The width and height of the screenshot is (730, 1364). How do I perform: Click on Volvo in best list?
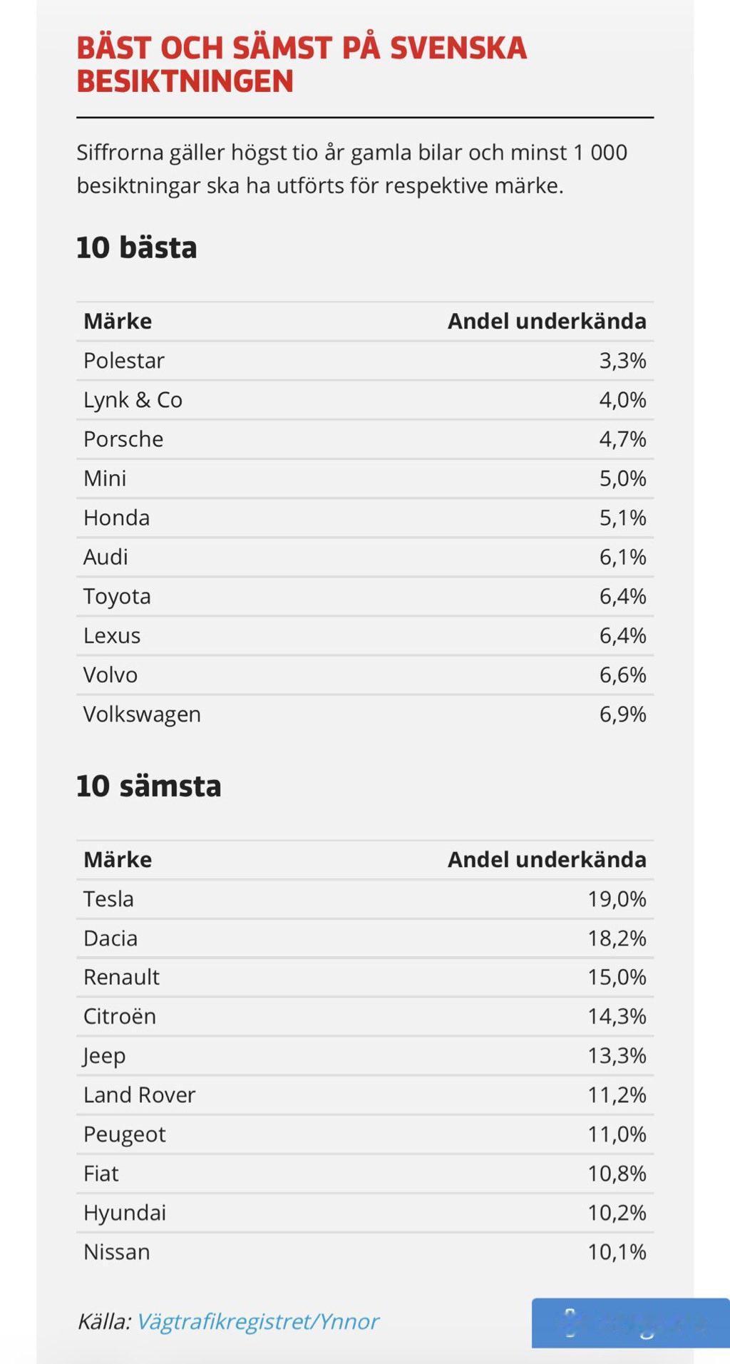[x=110, y=675]
